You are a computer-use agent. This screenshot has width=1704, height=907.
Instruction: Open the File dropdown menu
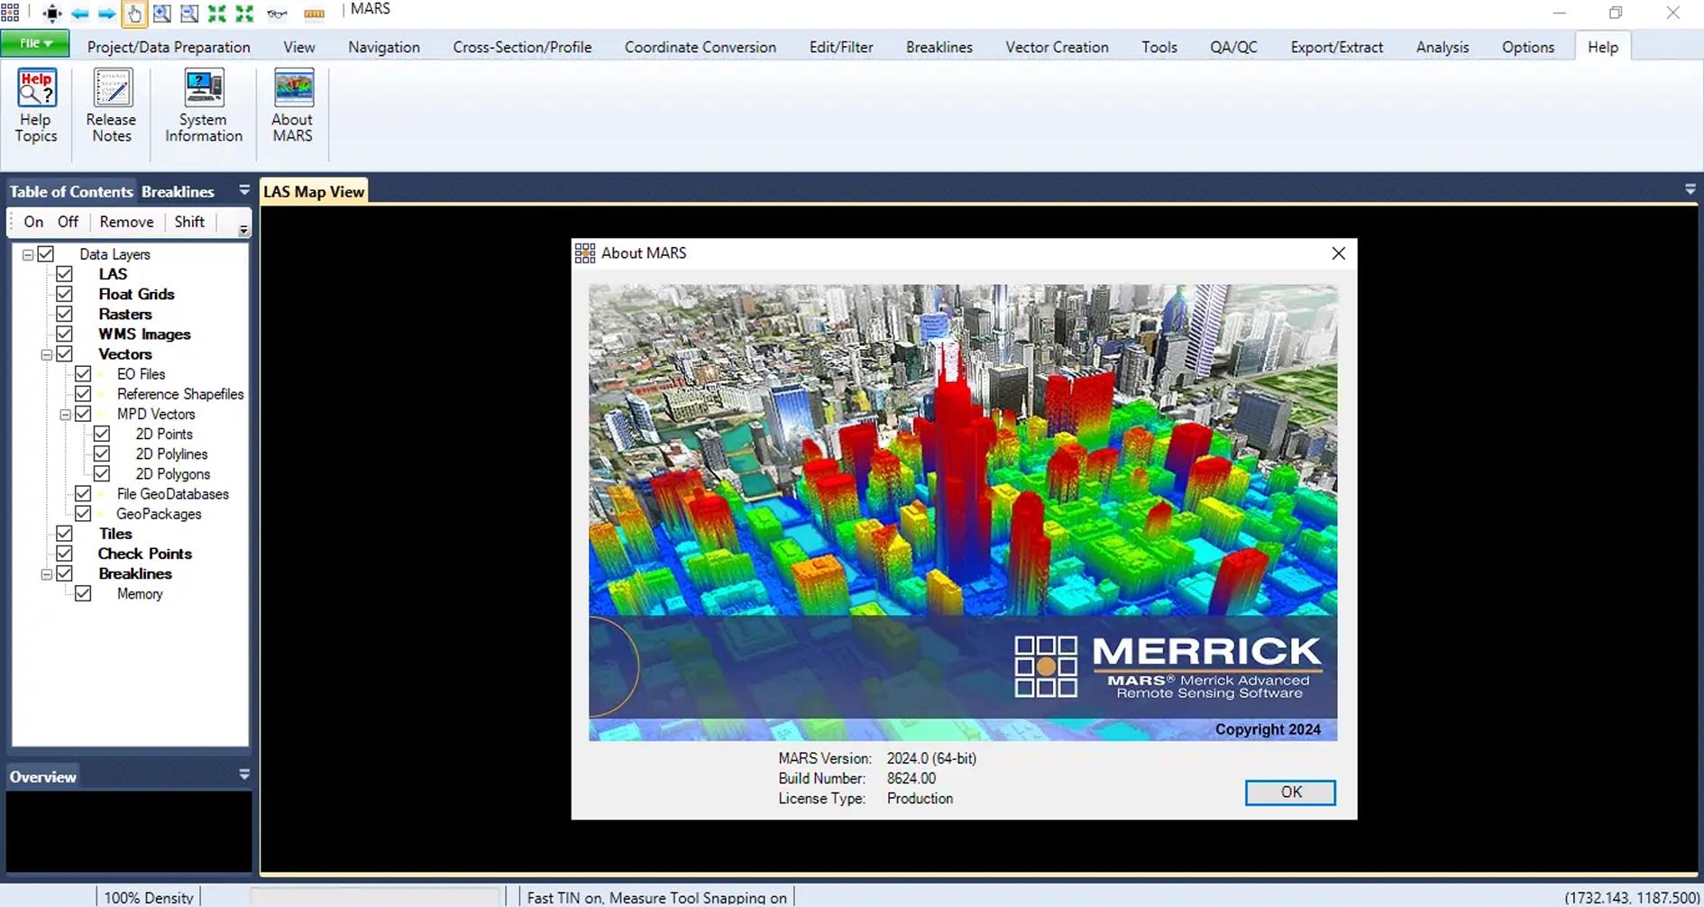coord(36,43)
